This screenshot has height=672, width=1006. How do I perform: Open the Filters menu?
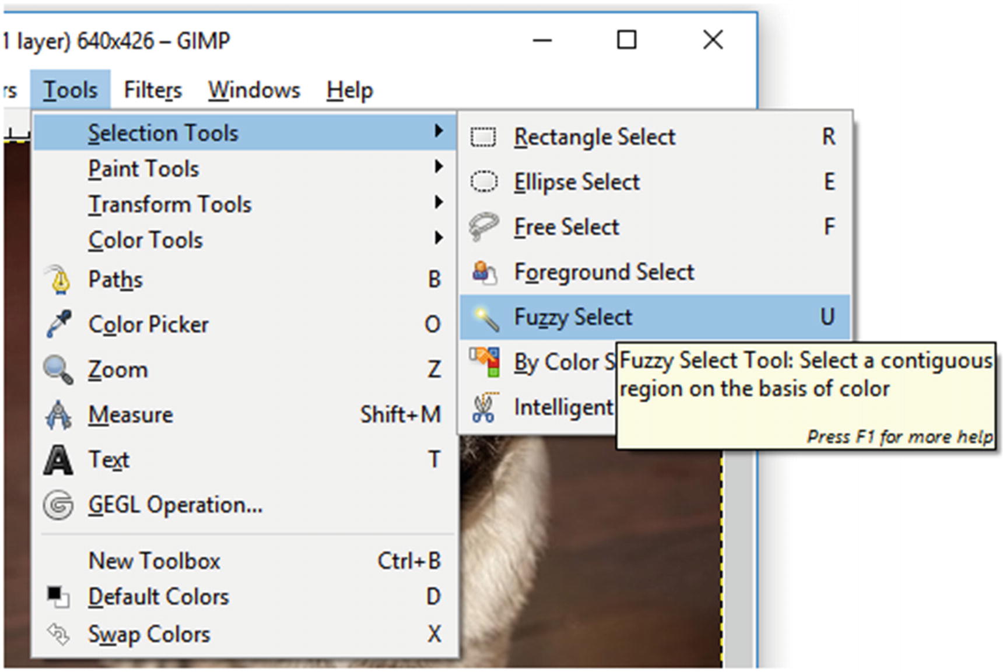pos(153,90)
